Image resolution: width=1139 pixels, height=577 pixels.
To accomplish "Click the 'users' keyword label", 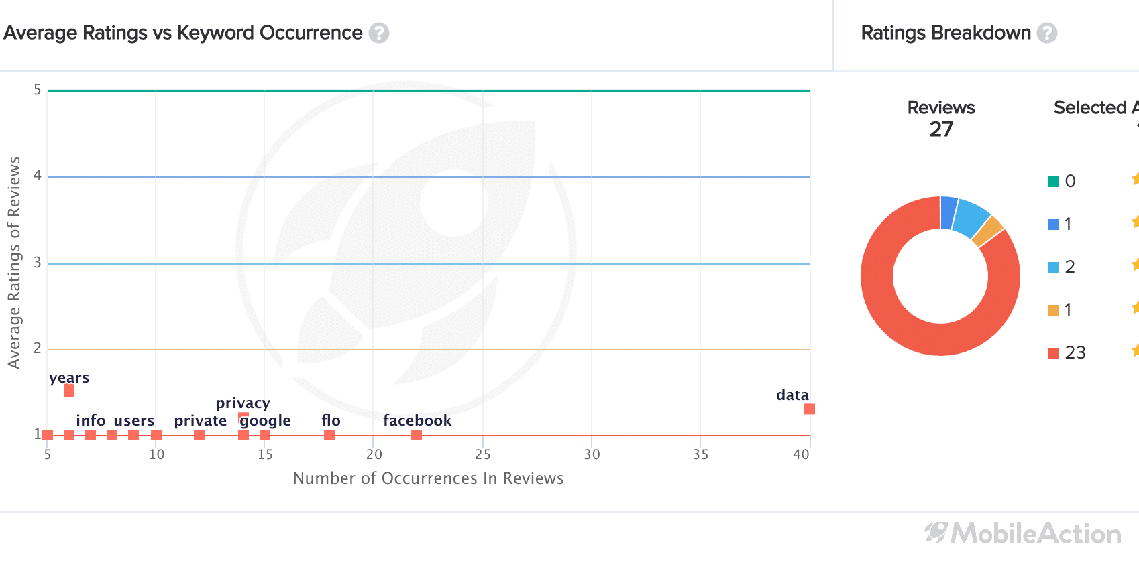I will point(134,420).
